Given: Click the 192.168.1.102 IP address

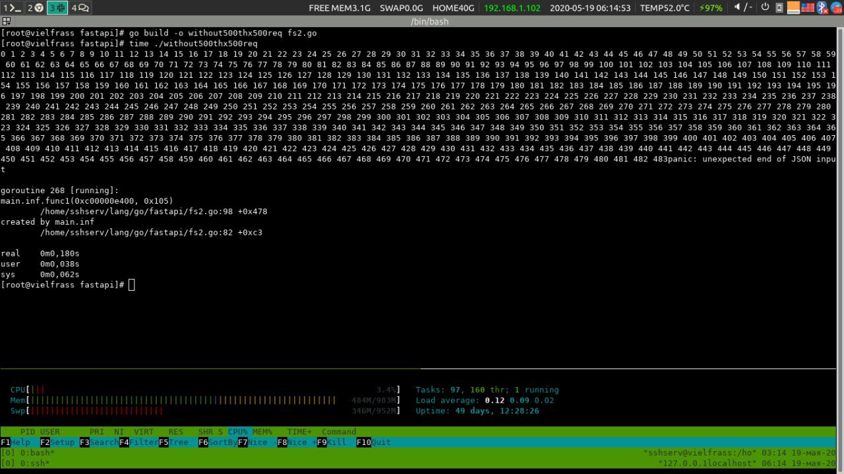Looking at the screenshot, I should click(x=512, y=8).
